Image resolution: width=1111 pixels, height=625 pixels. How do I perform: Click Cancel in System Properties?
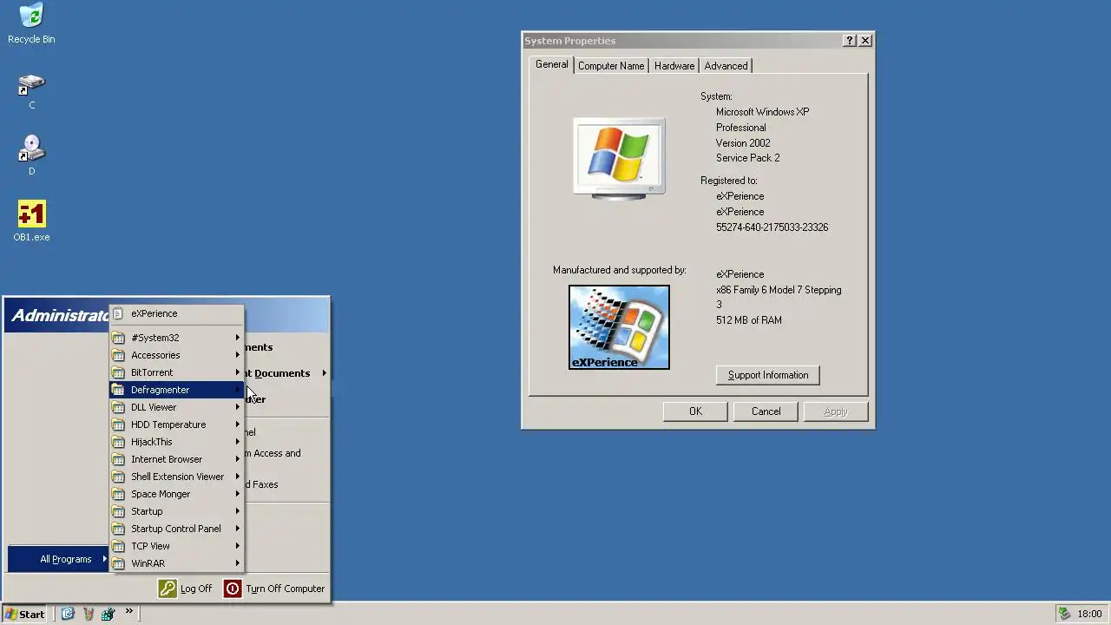click(766, 411)
